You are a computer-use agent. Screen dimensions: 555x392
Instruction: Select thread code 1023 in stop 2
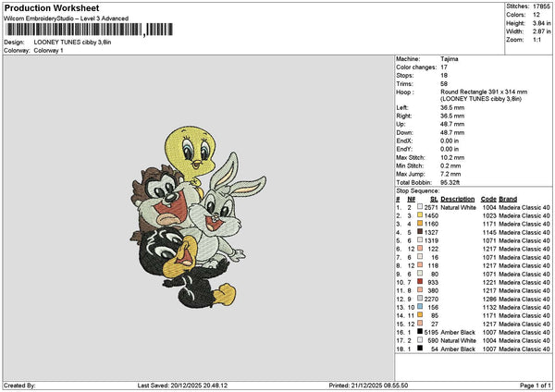[489, 215]
